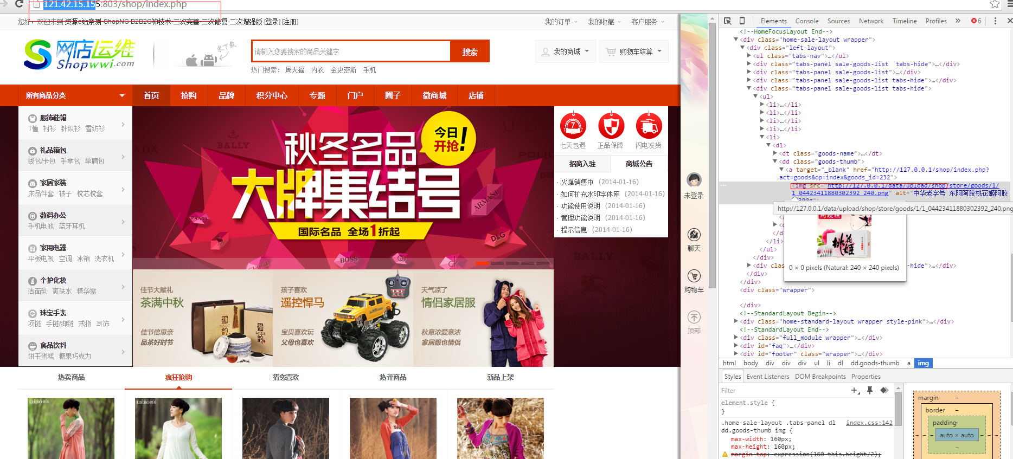Image resolution: width=1013 pixels, height=459 pixels.
Task: Click the 遥控悍马 toy car promo
Action: pos(343,318)
